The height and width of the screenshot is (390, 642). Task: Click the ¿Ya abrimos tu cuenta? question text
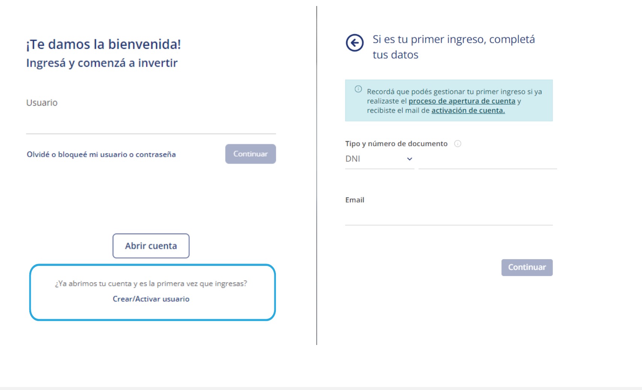(151, 283)
